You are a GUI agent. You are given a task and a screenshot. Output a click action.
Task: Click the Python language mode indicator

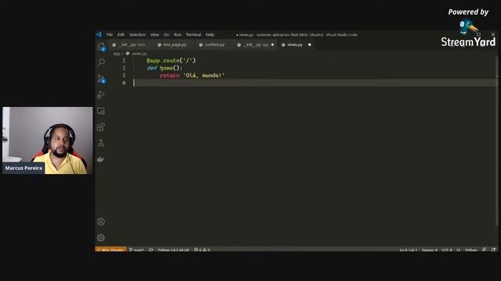pos(471,250)
